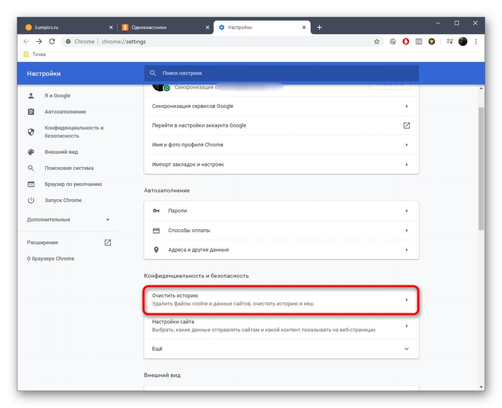
Task: Open the gray square extension icon
Action: 419,41
